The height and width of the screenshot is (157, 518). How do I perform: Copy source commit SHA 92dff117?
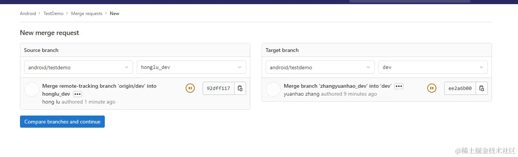click(240, 88)
